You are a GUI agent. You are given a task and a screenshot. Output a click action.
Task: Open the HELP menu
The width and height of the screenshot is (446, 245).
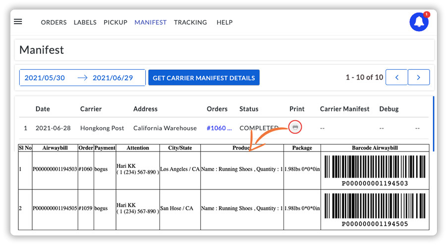point(224,22)
